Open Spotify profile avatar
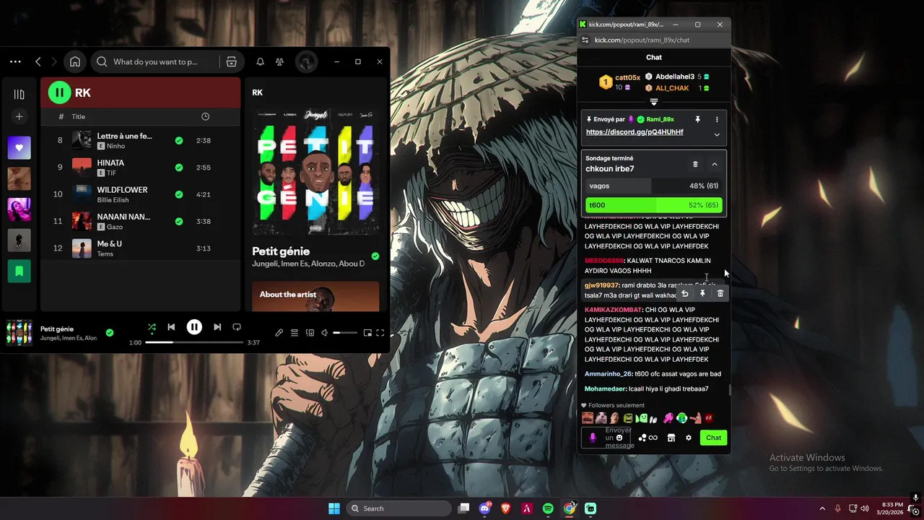The width and height of the screenshot is (924, 520). coord(306,62)
